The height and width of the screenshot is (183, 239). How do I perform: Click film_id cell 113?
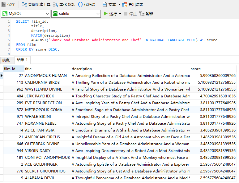pos(14,83)
